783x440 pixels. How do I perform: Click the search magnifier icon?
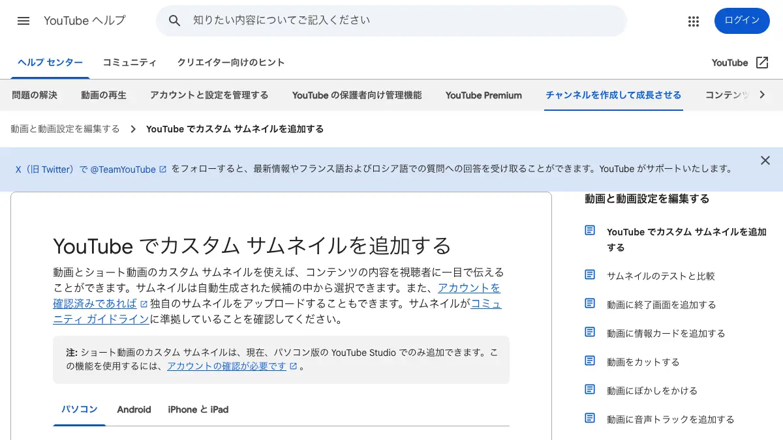[174, 21]
